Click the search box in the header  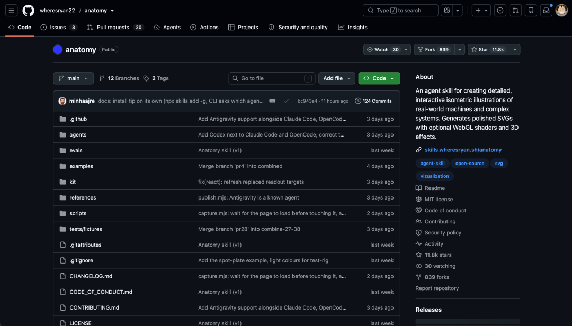[x=400, y=10]
